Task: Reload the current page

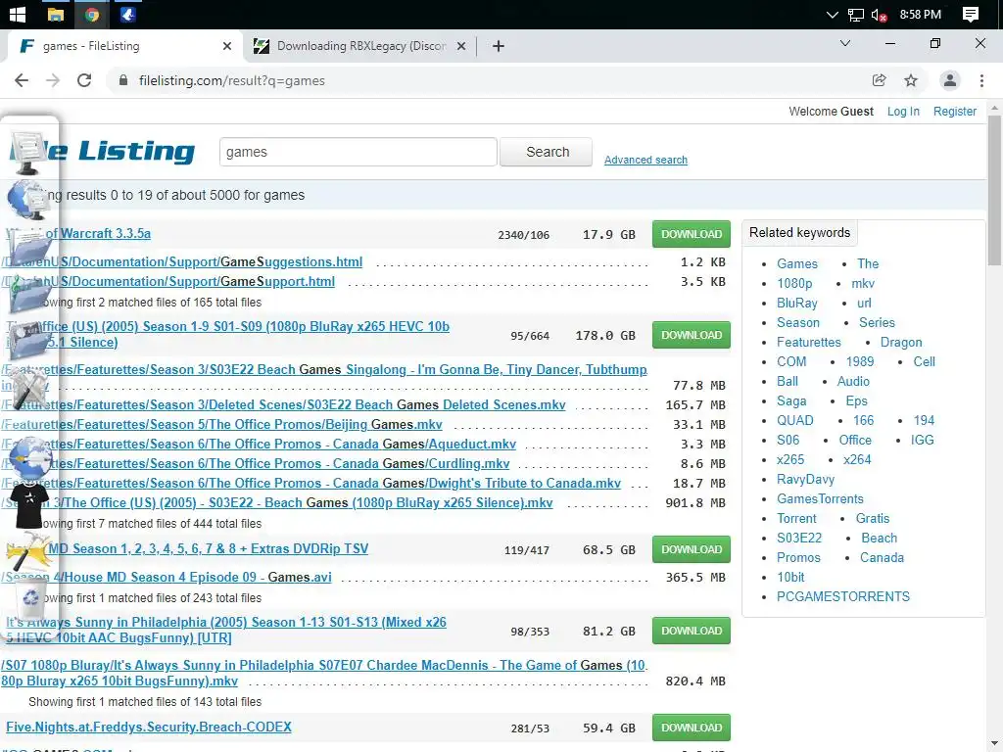Action: 84,80
